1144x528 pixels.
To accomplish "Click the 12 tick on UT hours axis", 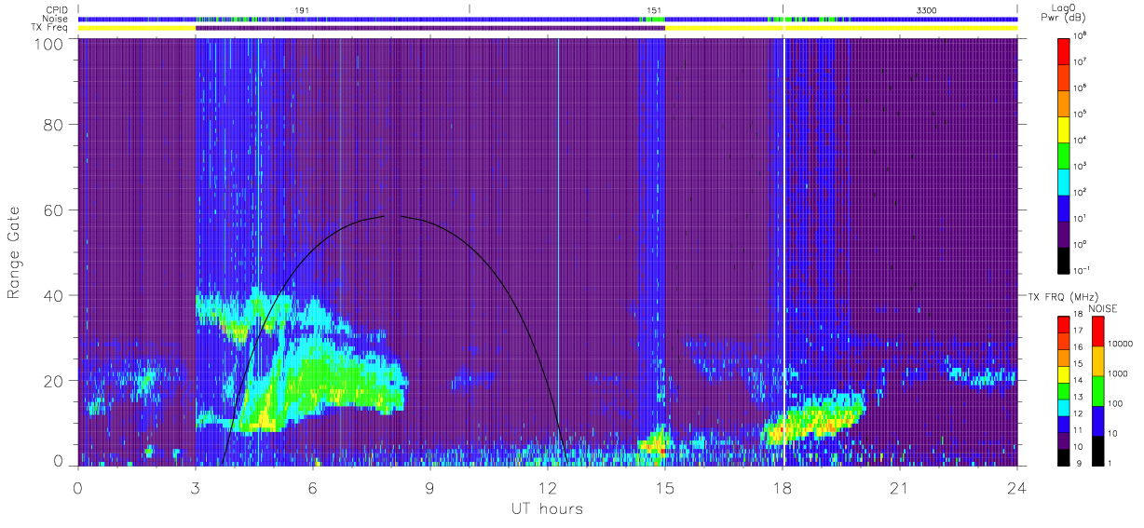I will click(x=548, y=488).
